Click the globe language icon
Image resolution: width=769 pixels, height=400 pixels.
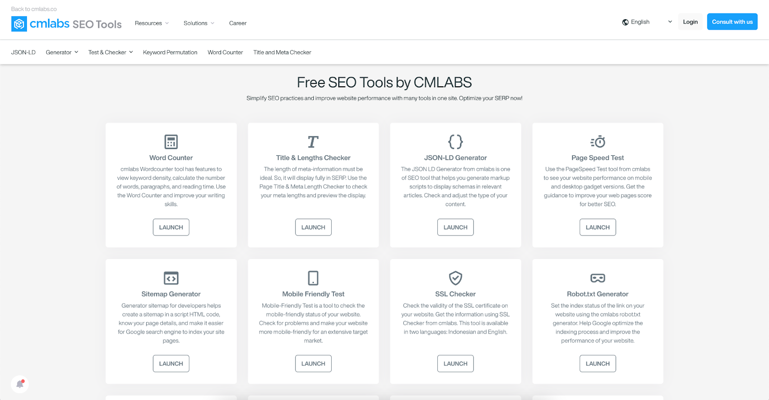[x=625, y=22]
